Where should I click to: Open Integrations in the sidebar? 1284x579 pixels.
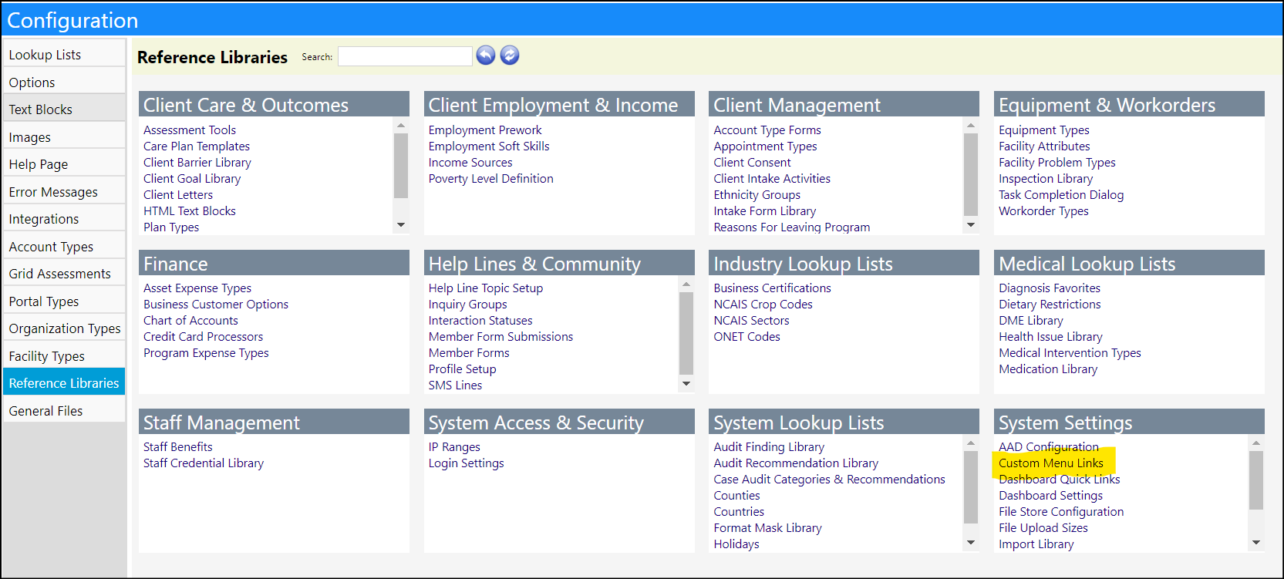tap(64, 219)
